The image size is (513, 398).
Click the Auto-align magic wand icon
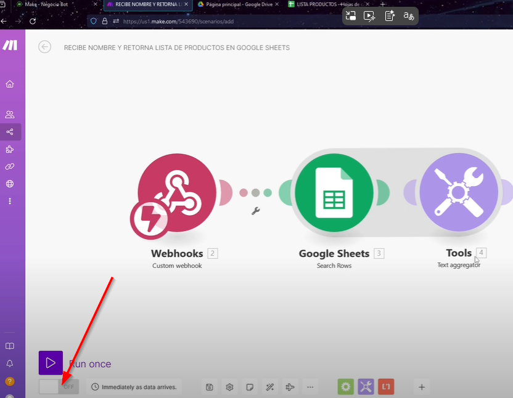pyautogui.click(x=270, y=387)
